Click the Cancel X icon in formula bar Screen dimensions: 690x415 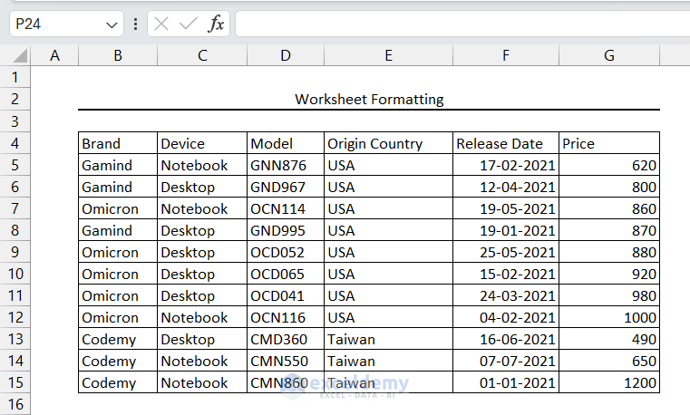point(161,24)
